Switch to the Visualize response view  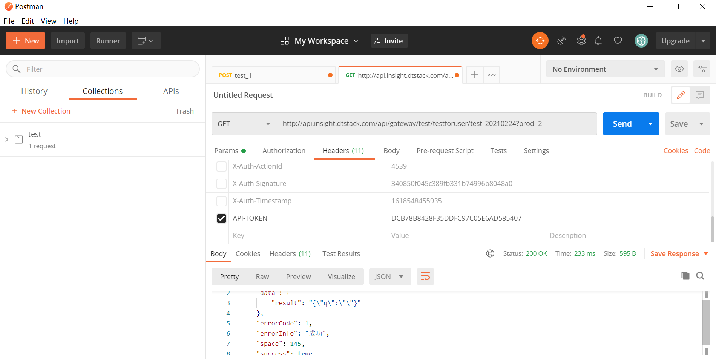coord(341,276)
